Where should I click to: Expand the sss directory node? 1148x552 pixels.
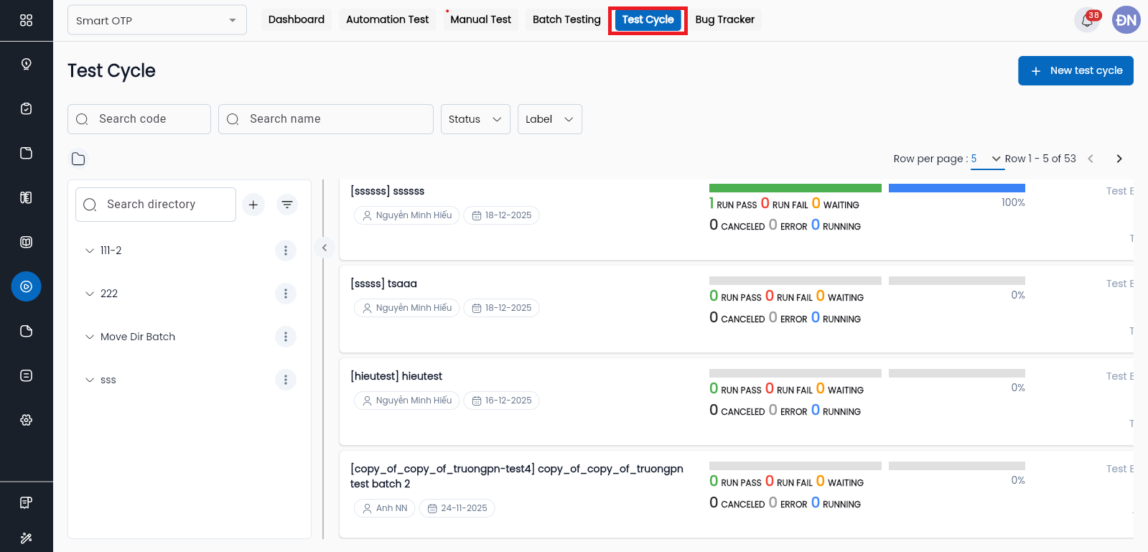[x=90, y=380]
